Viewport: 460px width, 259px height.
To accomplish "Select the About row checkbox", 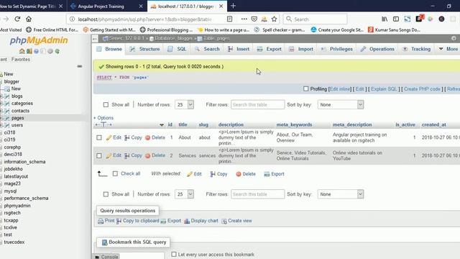I will 99,137.
